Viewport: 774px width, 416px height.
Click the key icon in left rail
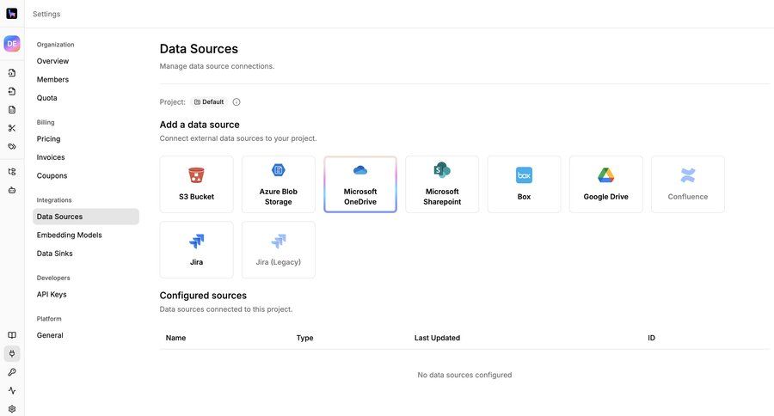(12, 372)
